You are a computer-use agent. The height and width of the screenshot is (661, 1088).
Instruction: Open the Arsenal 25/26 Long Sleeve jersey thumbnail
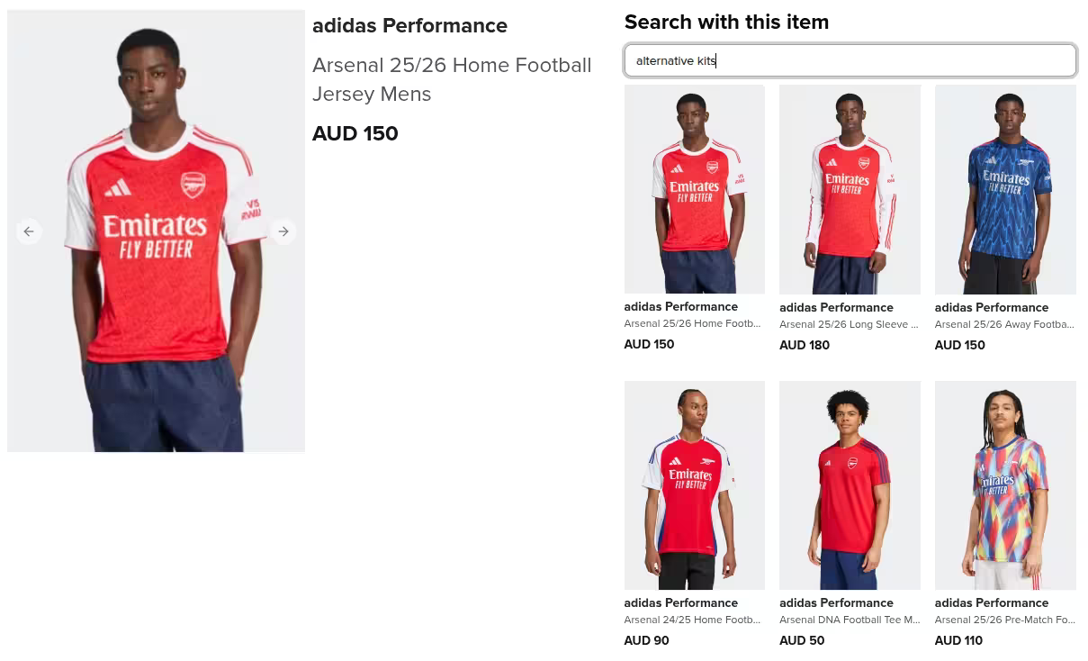[x=850, y=189]
